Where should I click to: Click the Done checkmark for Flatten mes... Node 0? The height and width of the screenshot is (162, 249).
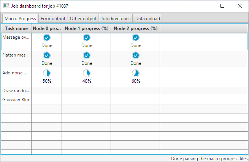point(47,55)
